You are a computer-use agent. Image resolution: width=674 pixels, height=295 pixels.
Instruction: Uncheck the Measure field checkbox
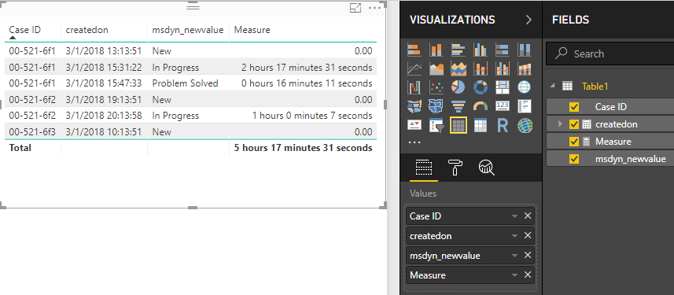(574, 142)
